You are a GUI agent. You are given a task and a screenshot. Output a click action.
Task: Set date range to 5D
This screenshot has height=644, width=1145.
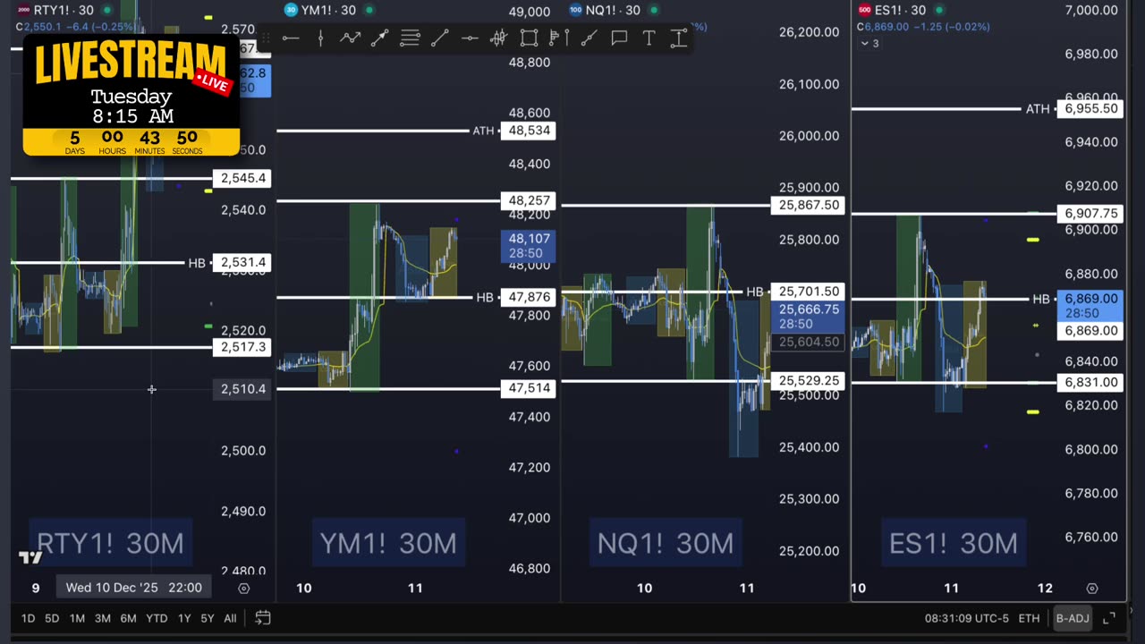(52, 618)
